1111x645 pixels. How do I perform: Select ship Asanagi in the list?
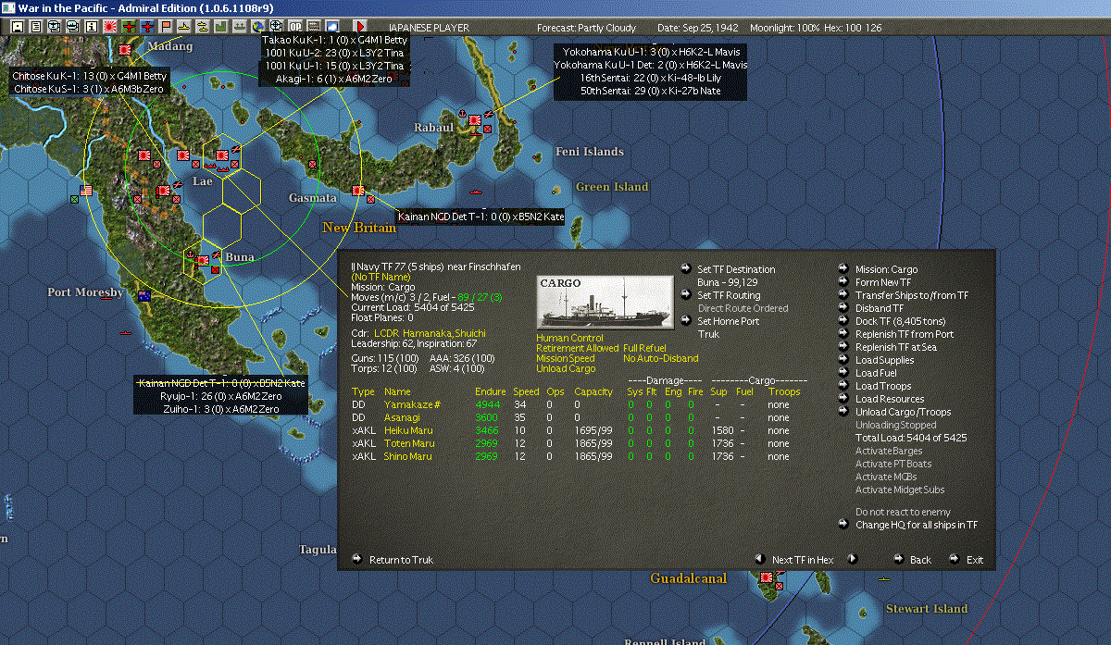click(x=403, y=417)
